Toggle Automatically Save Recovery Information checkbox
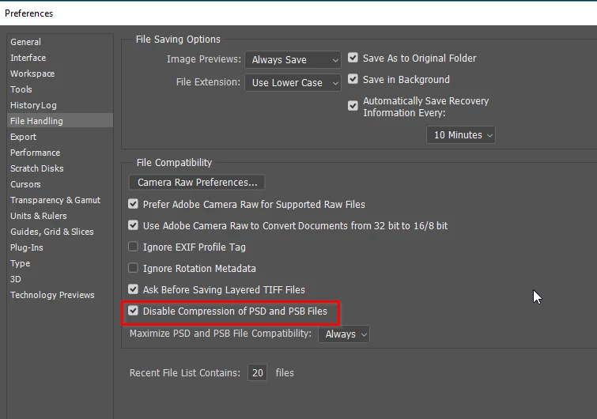Viewport: 597px width, 419px height. point(353,106)
